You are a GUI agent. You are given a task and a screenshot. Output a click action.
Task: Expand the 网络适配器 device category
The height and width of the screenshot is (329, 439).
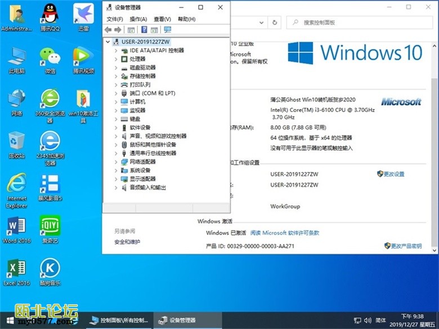point(117,162)
